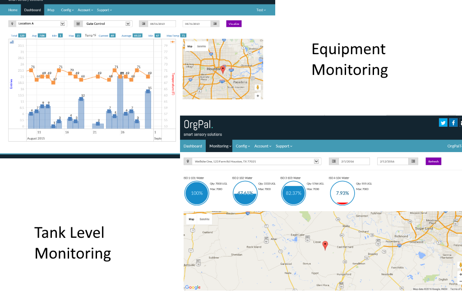Click the purple Refresh button

[x=434, y=161]
